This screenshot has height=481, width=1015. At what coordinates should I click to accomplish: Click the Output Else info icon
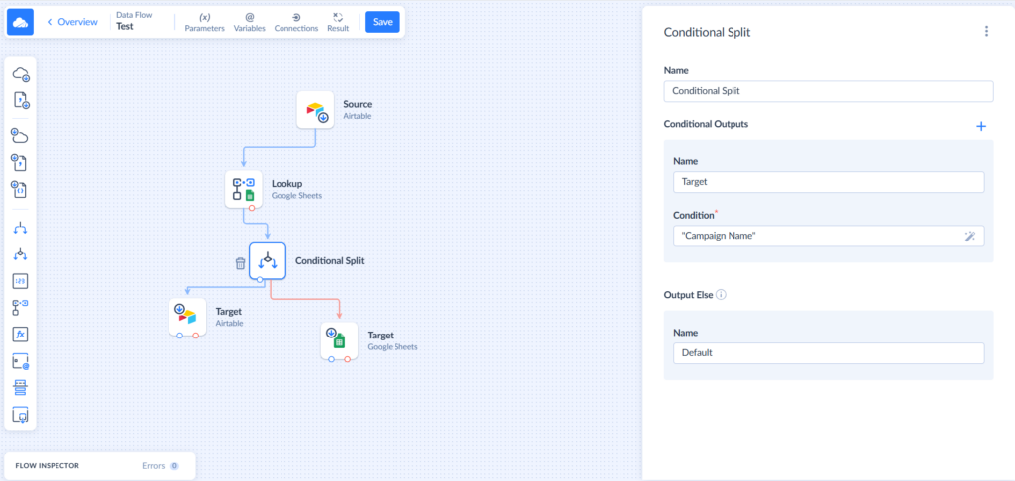721,294
